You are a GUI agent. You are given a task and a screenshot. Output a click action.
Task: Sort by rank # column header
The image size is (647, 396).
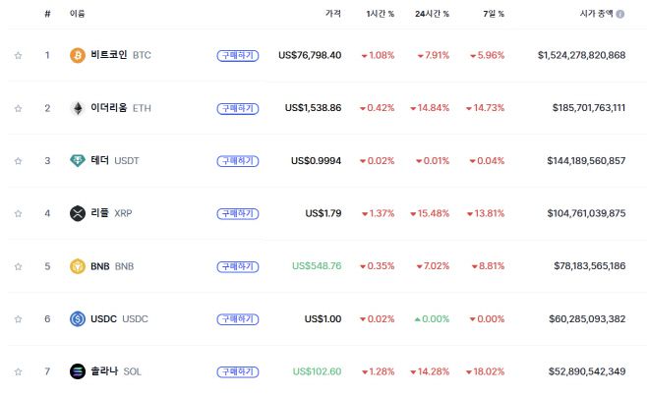tap(47, 15)
